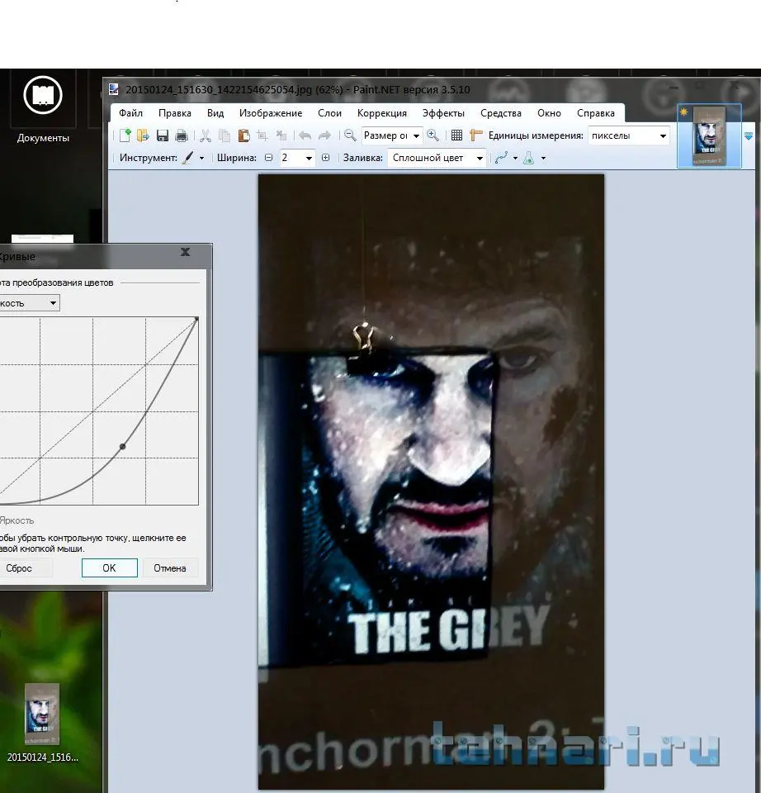The height and width of the screenshot is (793, 761).
Task: Click the New image icon in toolbar
Action: (x=125, y=135)
